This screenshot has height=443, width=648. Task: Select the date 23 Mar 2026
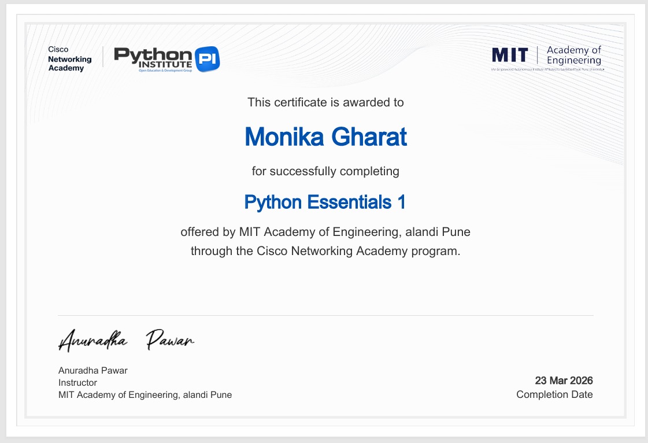point(564,381)
